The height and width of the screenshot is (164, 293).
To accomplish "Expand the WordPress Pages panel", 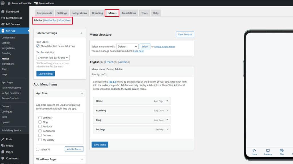I will click(x=82, y=159).
